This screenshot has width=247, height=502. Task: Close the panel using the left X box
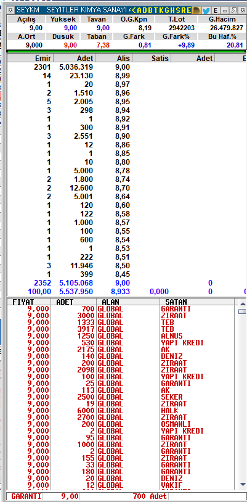10,10
